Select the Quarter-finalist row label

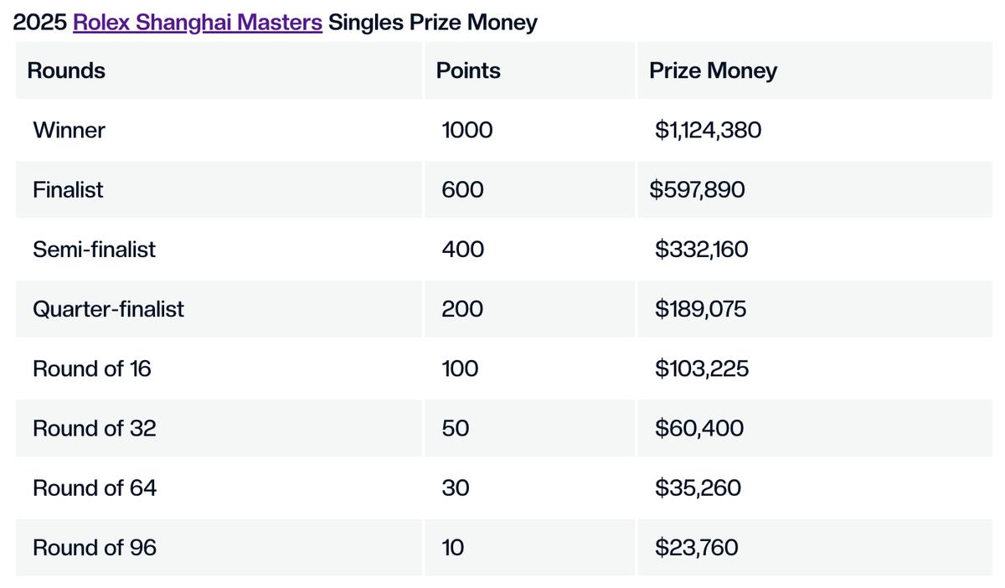click(x=108, y=309)
